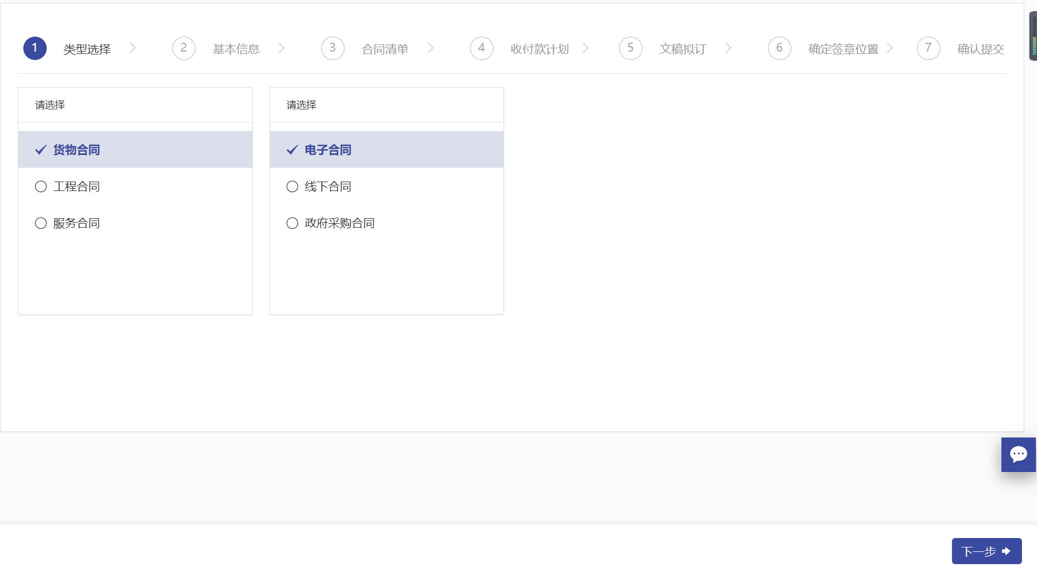Click step 1 circle for 类型选择

[x=34, y=48]
